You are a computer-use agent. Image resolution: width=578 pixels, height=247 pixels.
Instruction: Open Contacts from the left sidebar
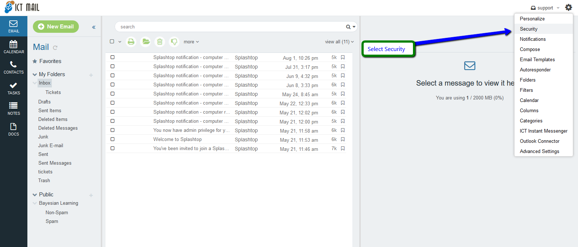point(14,67)
